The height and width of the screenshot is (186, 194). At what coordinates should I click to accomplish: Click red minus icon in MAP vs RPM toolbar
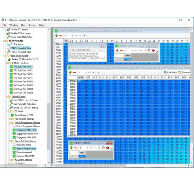pyautogui.click(x=61, y=36)
